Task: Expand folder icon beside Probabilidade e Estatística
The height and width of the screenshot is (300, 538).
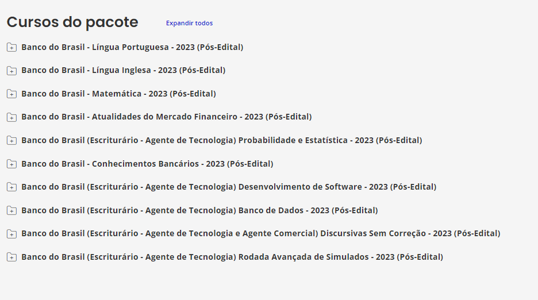Action: point(11,140)
